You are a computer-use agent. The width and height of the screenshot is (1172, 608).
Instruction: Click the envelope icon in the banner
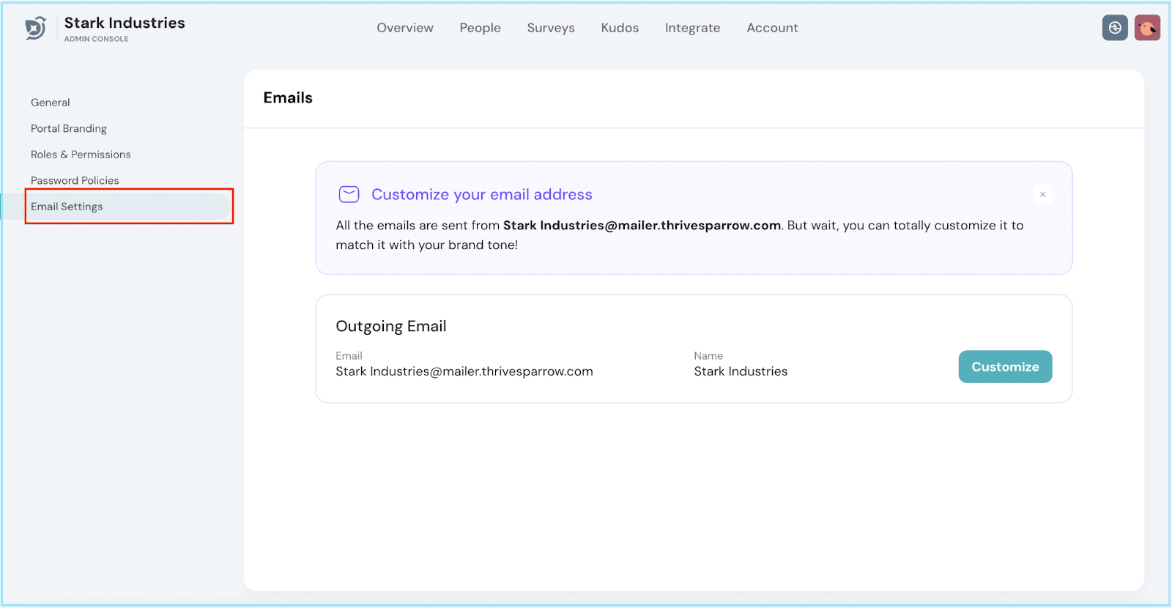click(349, 194)
